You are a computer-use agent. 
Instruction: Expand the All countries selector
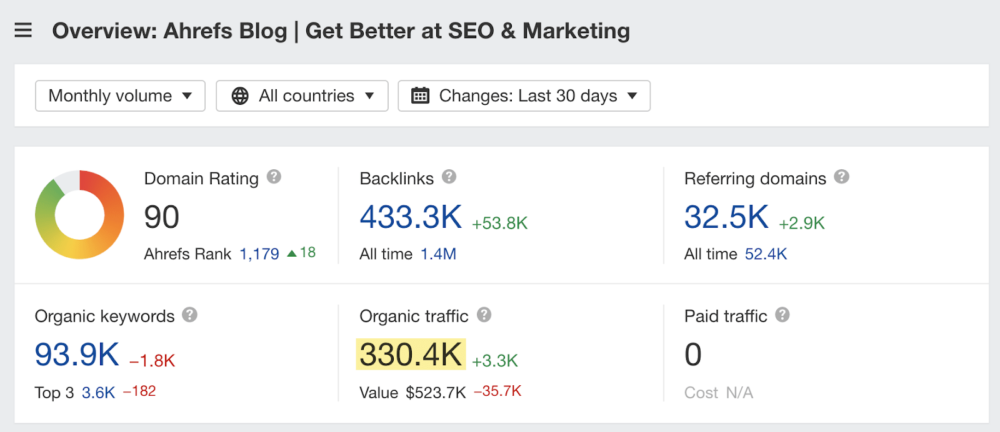(302, 96)
